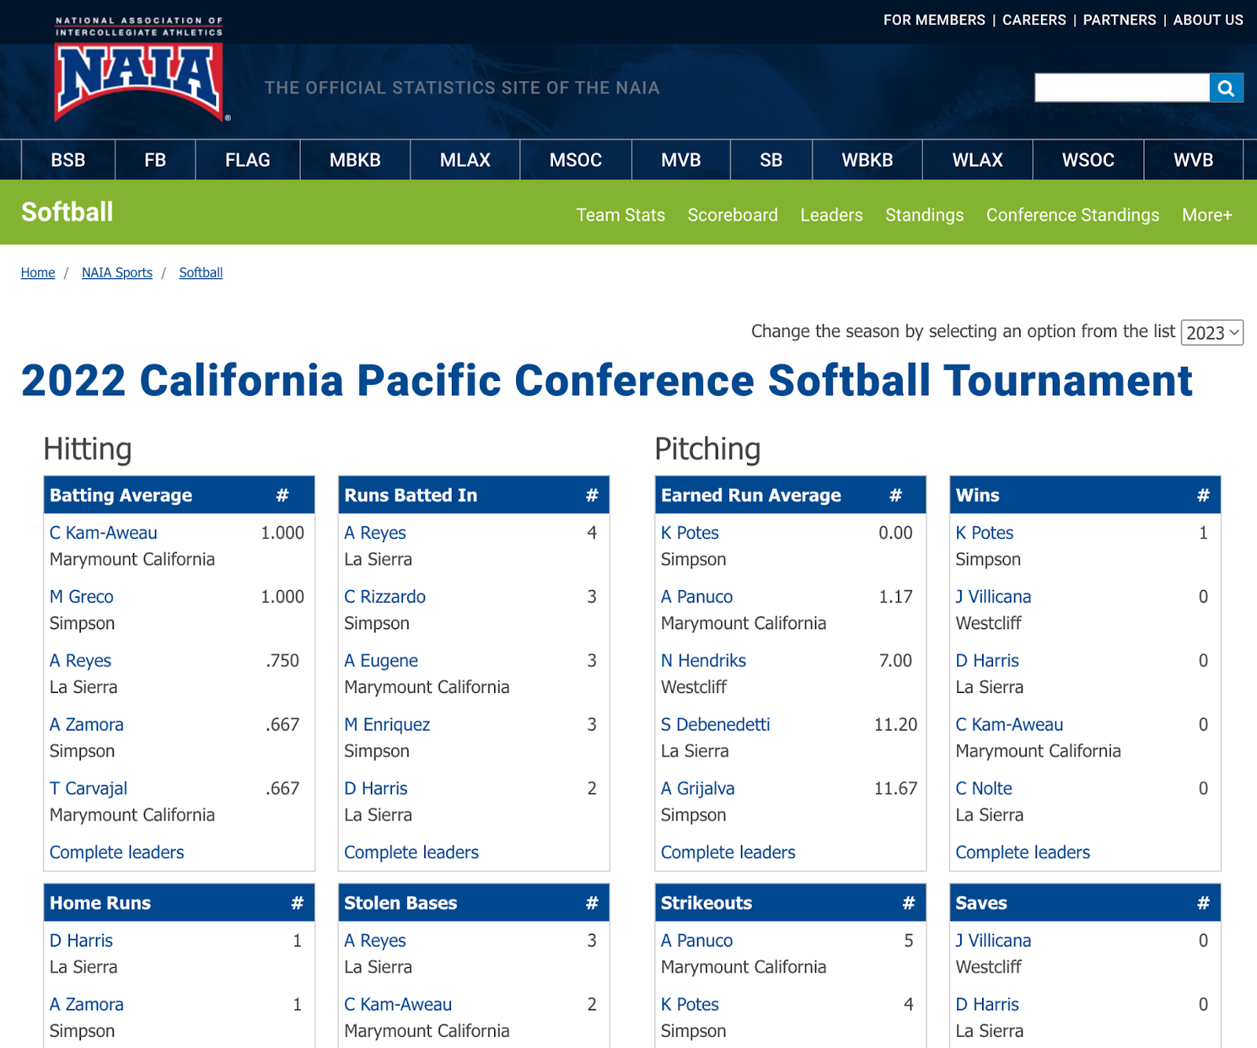Open N Hendriks player link
The height and width of the screenshot is (1048, 1257).
(x=704, y=661)
